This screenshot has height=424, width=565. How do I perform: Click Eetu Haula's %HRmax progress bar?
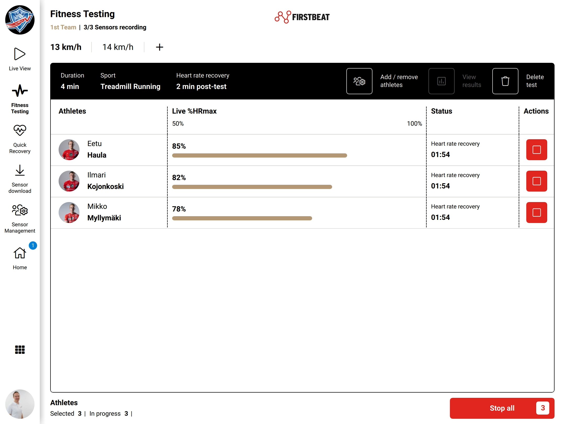pos(259,155)
